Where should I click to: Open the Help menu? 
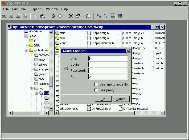click(x=64, y=9)
